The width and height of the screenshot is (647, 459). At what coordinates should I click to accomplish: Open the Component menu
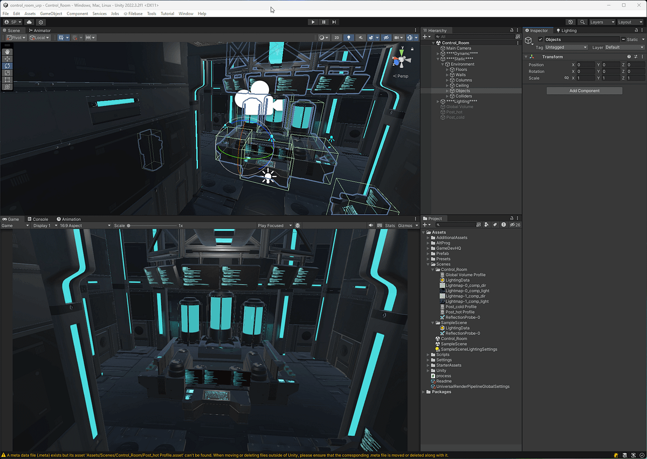point(77,13)
